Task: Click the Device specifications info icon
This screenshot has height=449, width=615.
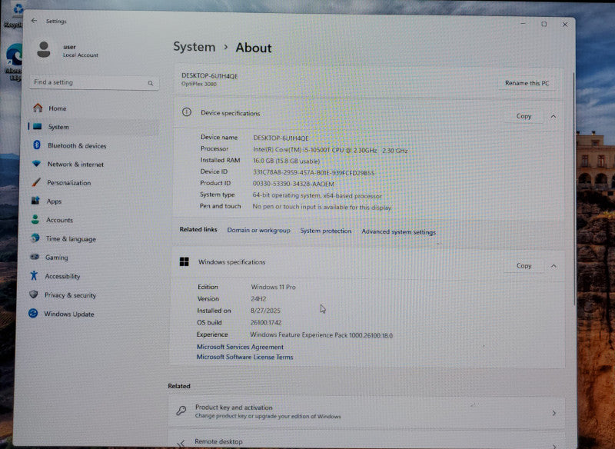Action: pos(187,112)
